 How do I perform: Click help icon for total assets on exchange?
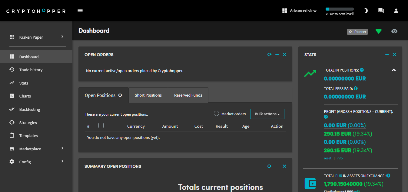tap(388, 175)
